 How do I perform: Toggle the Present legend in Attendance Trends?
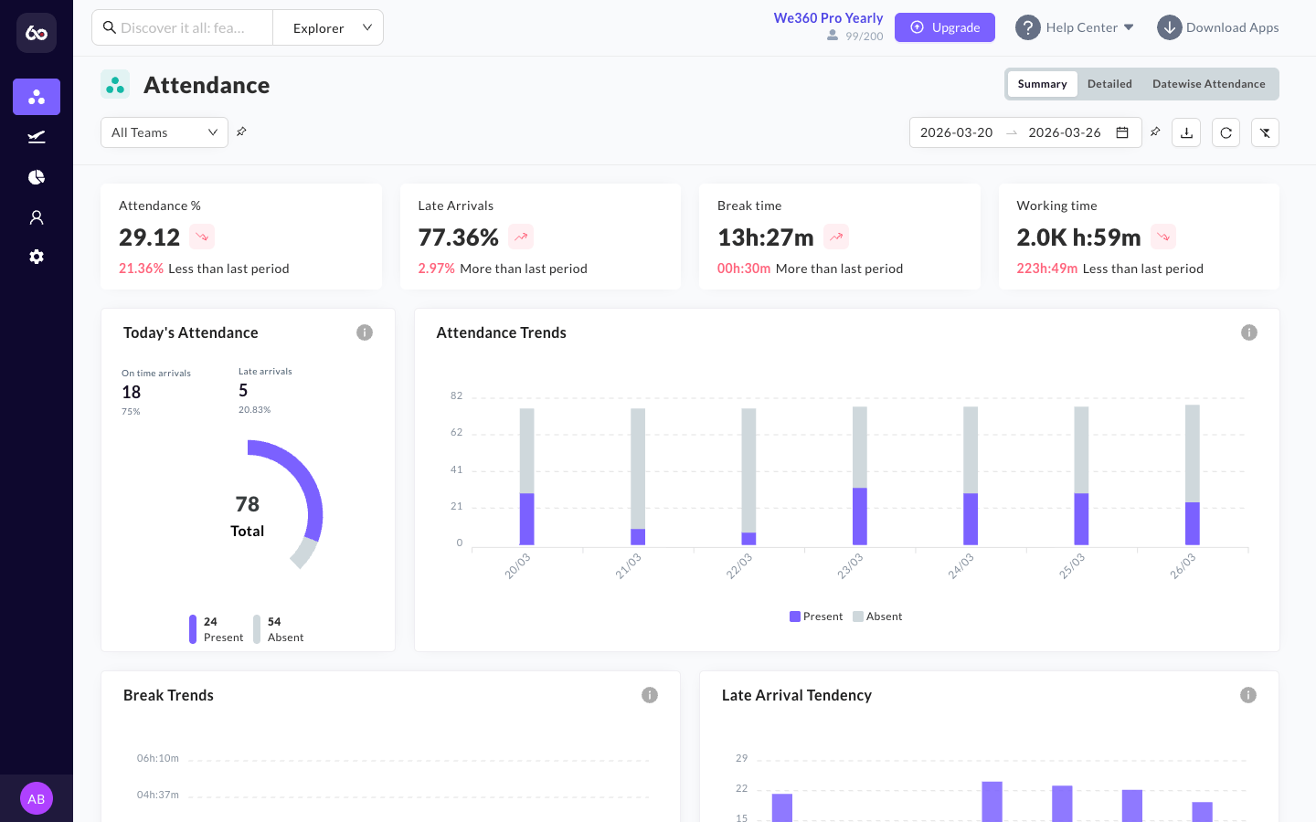coord(816,616)
